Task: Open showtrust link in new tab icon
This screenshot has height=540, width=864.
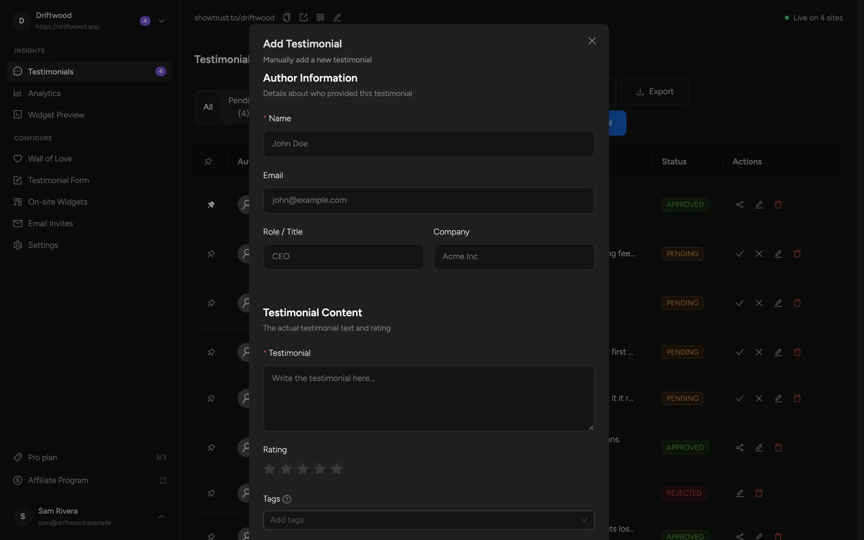Action: [x=303, y=18]
